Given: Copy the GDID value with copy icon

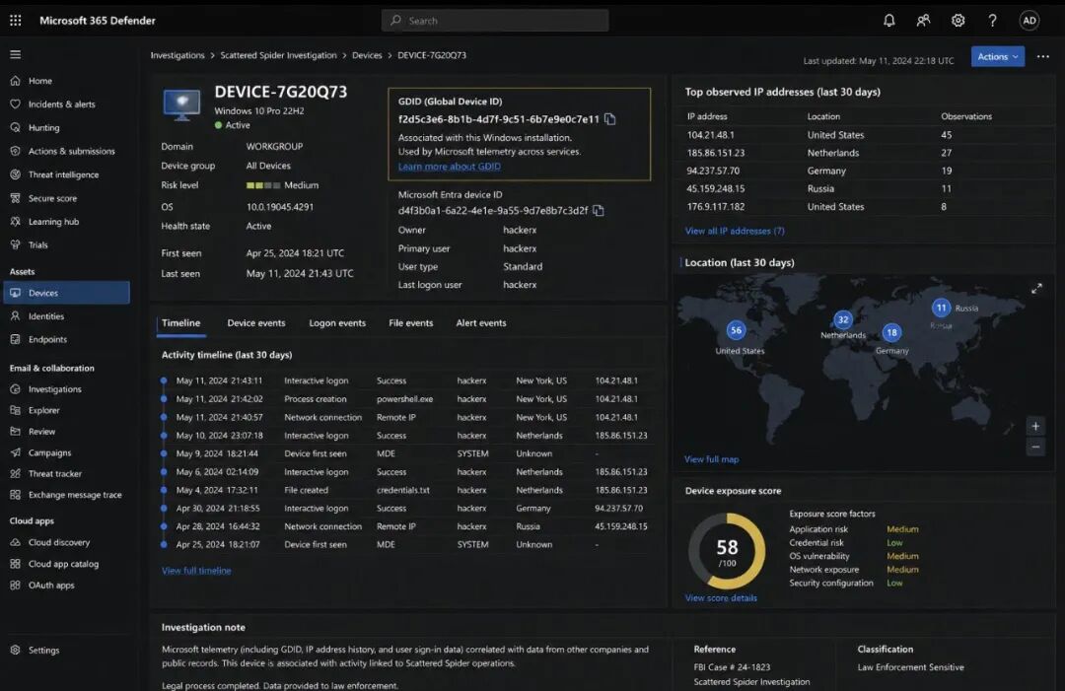Looking at the screenshot, I should point(610,119).
